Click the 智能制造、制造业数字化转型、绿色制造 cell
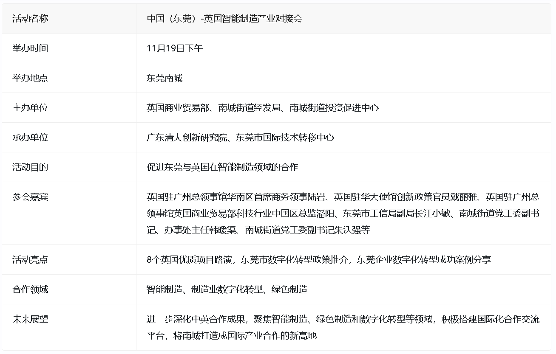 [227, 289]
